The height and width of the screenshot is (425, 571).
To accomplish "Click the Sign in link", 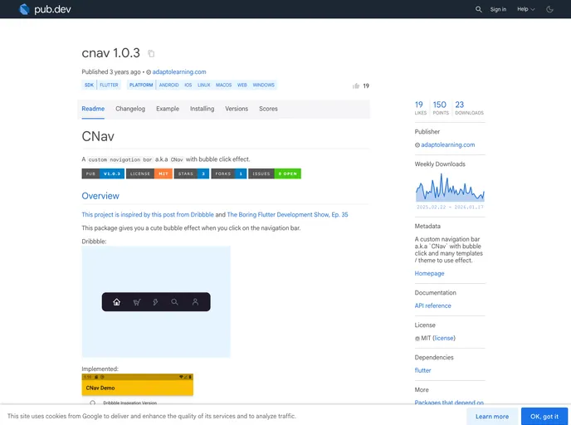I will [x=498, y=9].
